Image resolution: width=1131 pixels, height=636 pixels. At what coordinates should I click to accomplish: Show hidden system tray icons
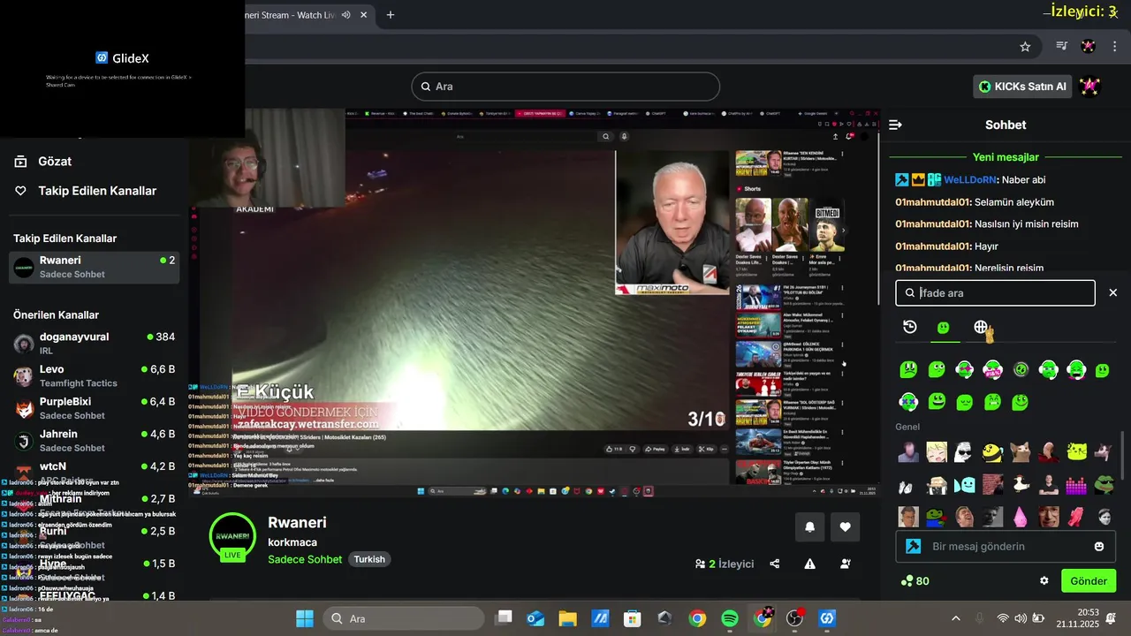[x=955, y=618]
